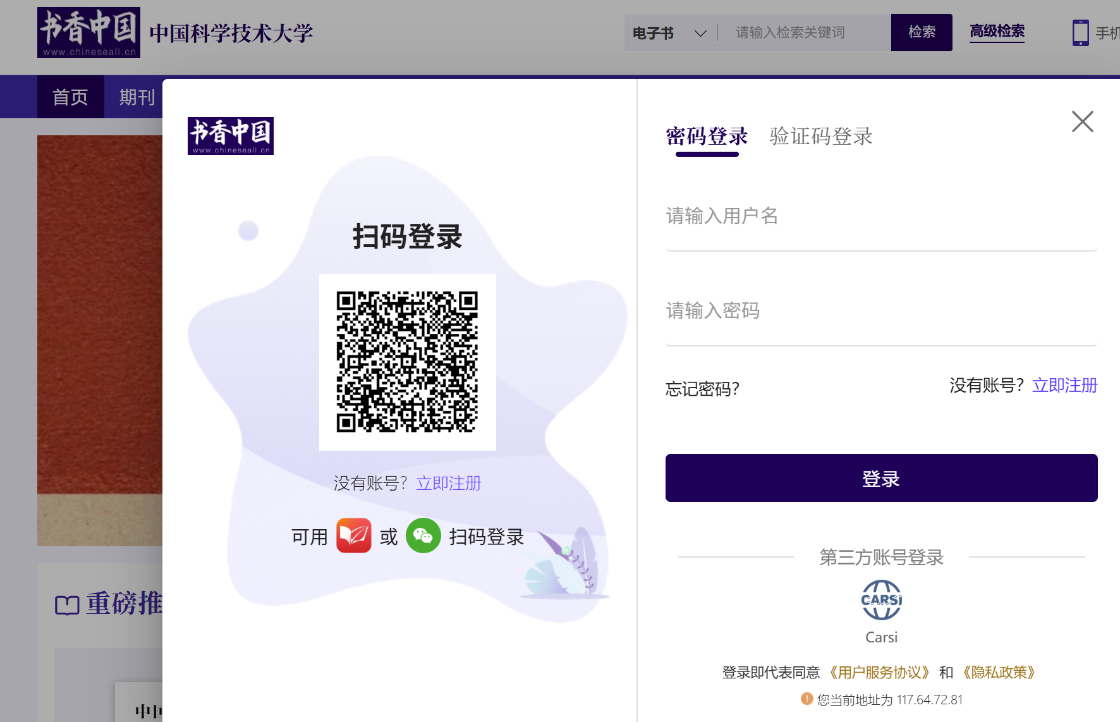Open the 《隐私政策》 privacy policy link
The width and height of the screenshot is (1120, 722).
tap(998, 673)
